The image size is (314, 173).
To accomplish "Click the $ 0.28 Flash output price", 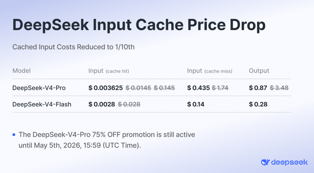I will 258,104.
